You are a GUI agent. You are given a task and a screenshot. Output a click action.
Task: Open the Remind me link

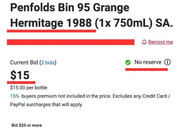point(161,42)
